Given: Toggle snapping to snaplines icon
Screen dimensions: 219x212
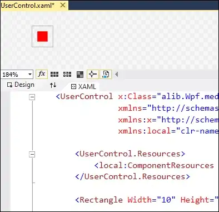Looking at the screenshot, I should 92,74.
